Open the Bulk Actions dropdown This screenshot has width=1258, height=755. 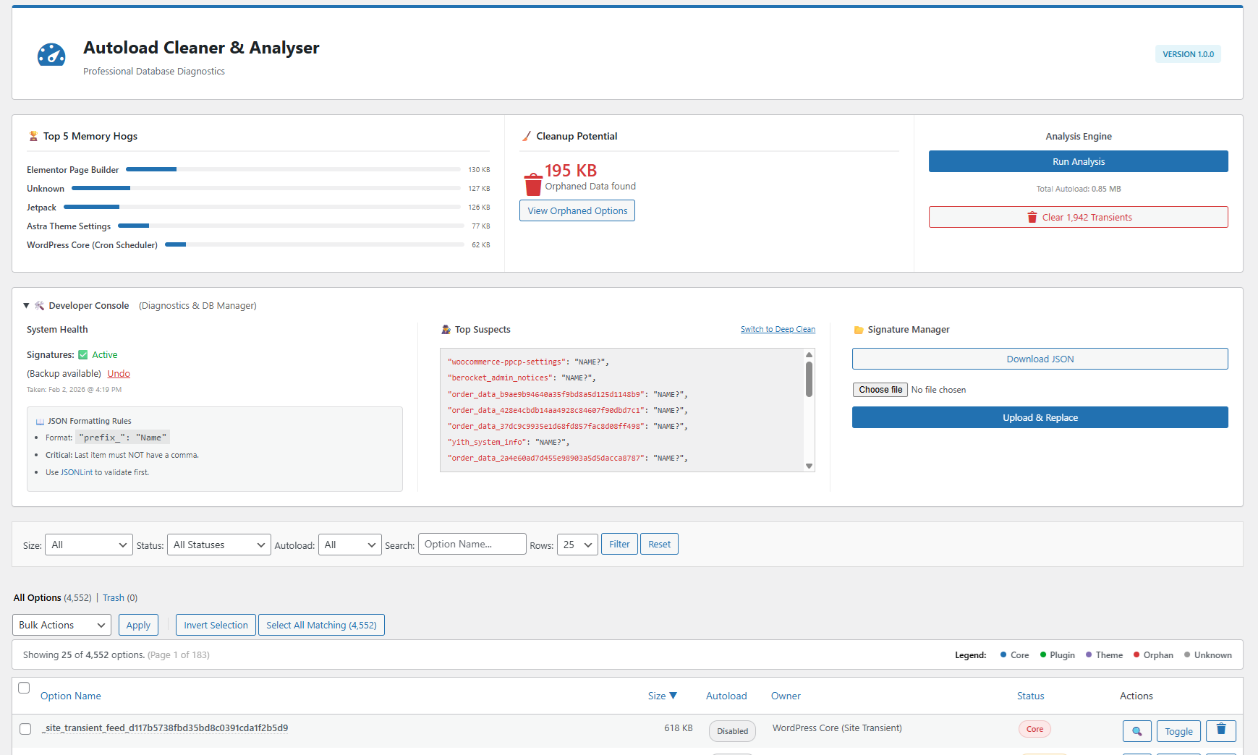tap(61, 625)
